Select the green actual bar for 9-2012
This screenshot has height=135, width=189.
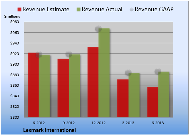tap(74, 86)
